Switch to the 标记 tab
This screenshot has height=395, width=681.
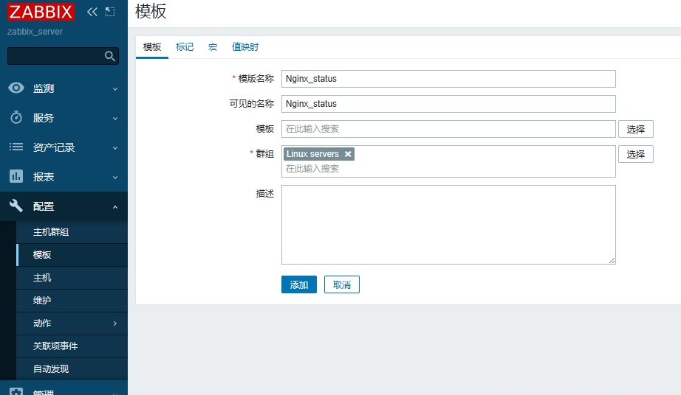click(x=185, y=47)
